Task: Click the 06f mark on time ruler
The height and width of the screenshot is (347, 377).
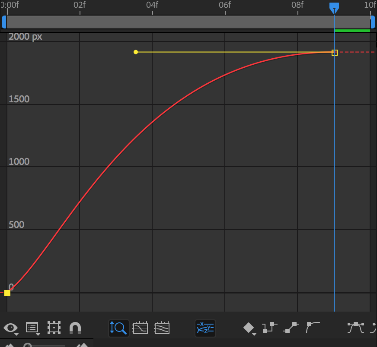Action: [x=225, y=5]
